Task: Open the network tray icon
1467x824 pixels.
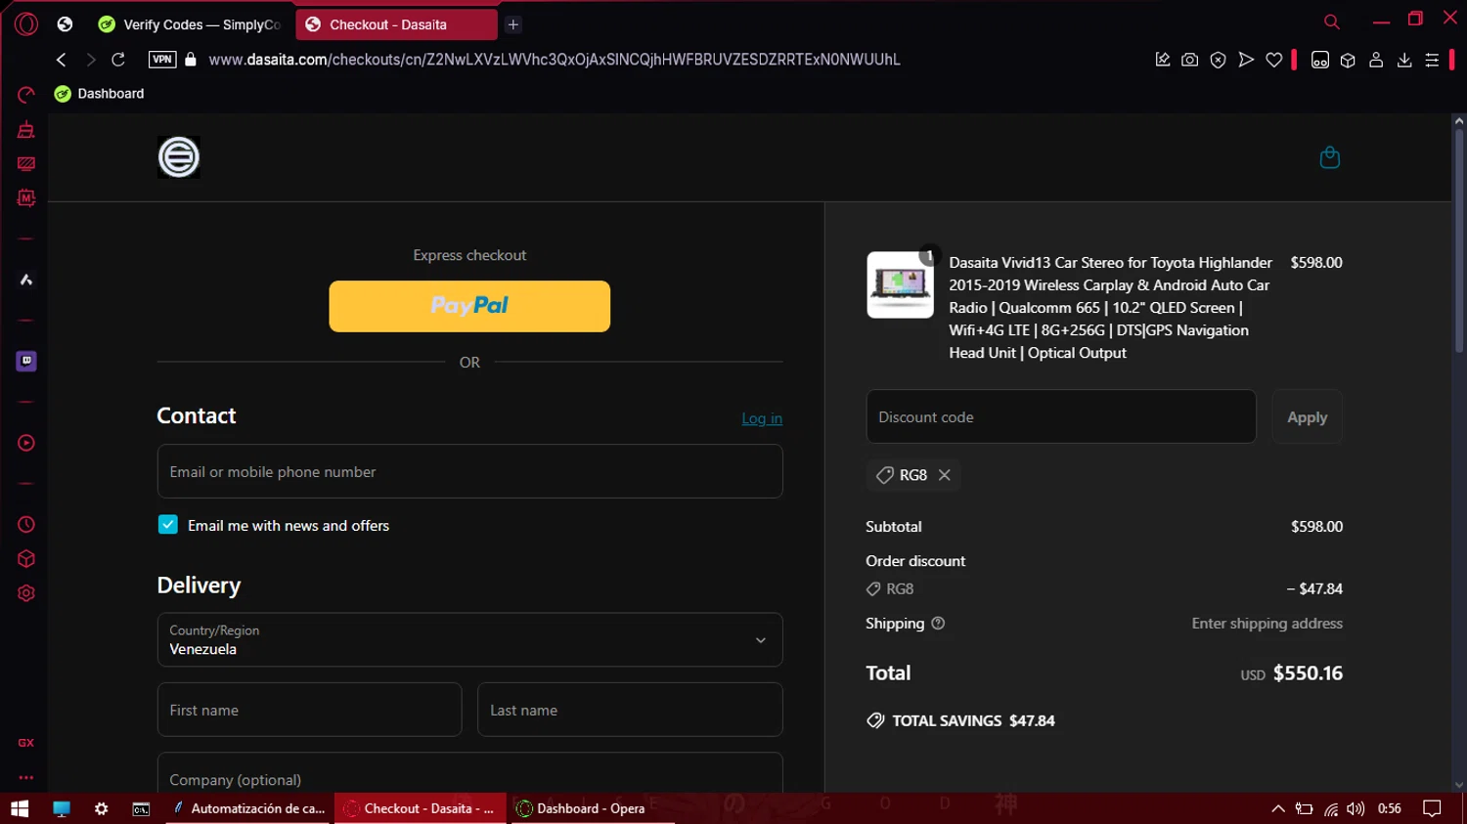Action: (1331, 808)
